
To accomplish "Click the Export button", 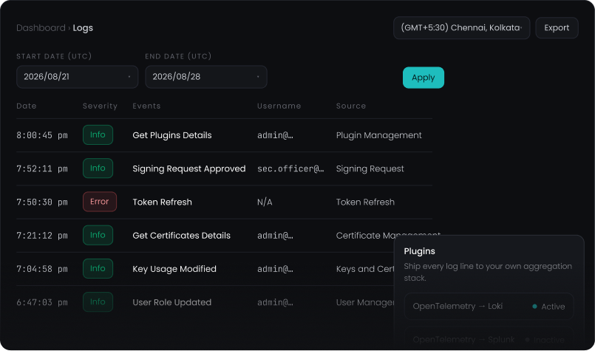I will 557,27.
